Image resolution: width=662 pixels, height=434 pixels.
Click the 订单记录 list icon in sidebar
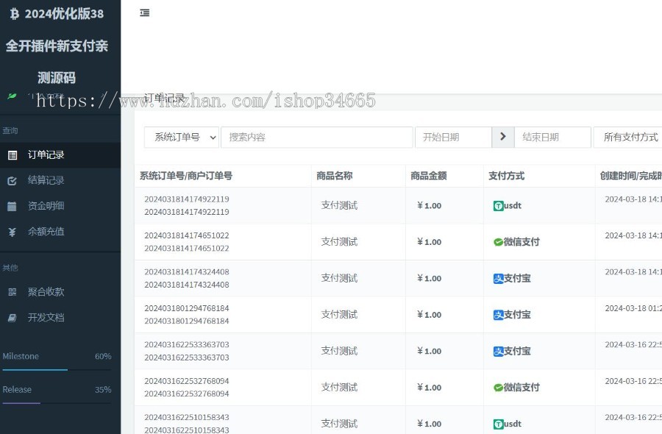13,155
